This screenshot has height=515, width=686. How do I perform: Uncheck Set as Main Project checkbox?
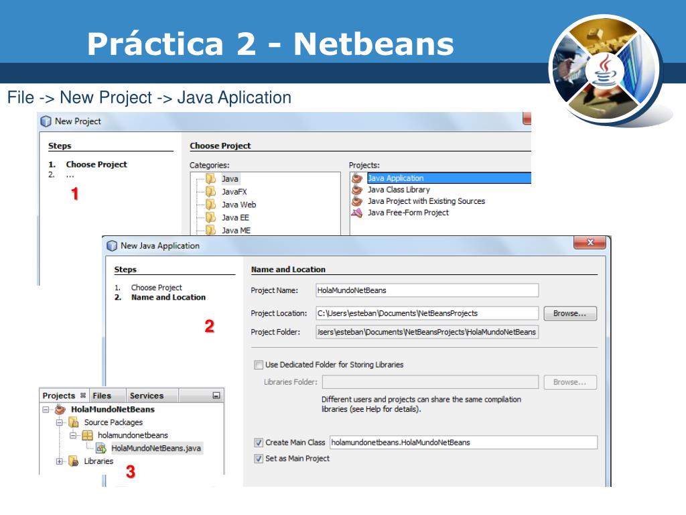coord(259,459)
